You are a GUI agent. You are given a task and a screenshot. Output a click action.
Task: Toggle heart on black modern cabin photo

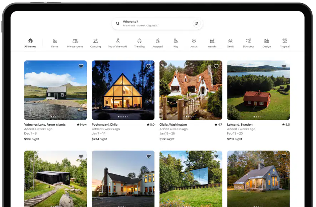click(x=81, y=156)
